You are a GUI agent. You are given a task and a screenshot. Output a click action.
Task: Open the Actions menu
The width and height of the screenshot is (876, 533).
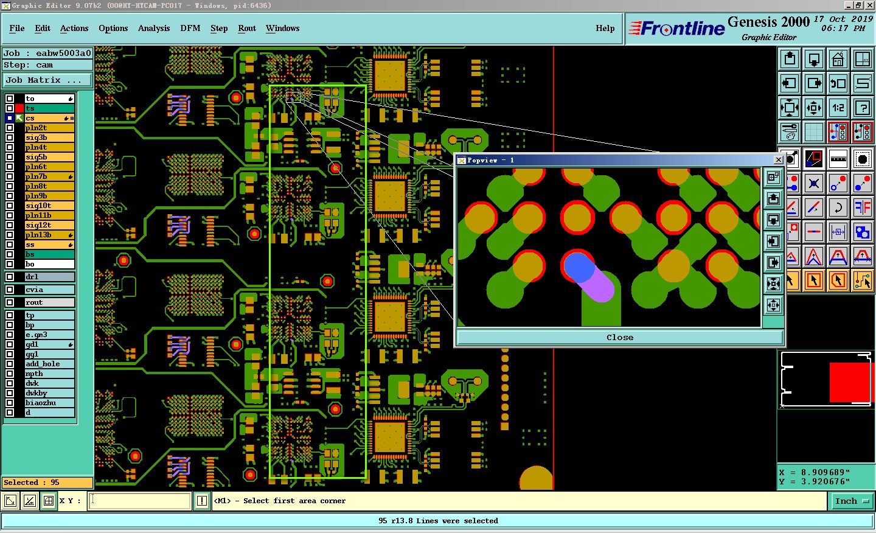[x=74, y=29]
